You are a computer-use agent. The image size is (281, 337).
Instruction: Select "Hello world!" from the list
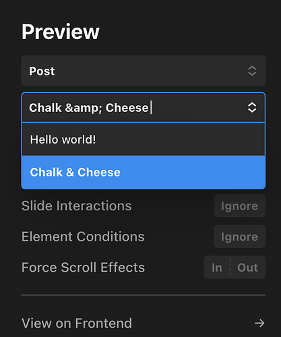(x=144, y=140)
